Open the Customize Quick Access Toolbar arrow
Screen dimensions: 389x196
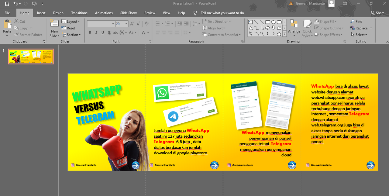pyautogui.click(x=42, y=4)
